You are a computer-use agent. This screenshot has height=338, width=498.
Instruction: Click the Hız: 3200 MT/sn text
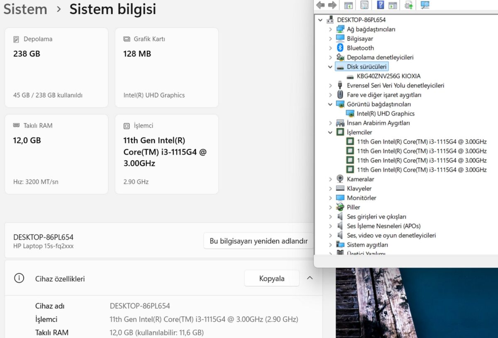pos(36,181)
